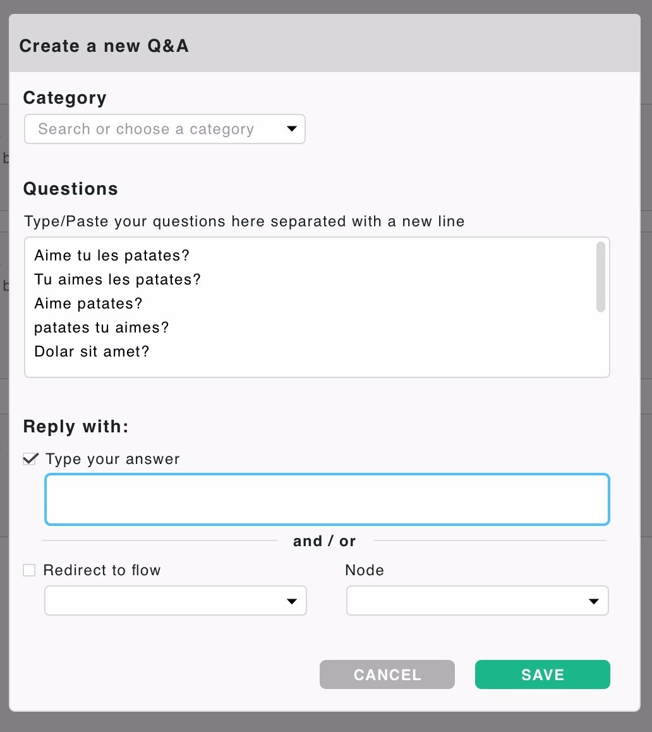The width and height of the screenshot is (652, 732).
Task: Click the questions text area
Action: pos(316,308)
